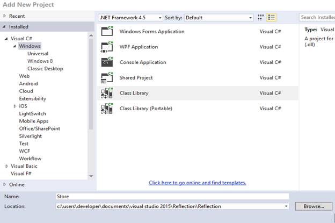
Task: Expand the Online section
Action: pyautogui.click(x=4, y=184)
